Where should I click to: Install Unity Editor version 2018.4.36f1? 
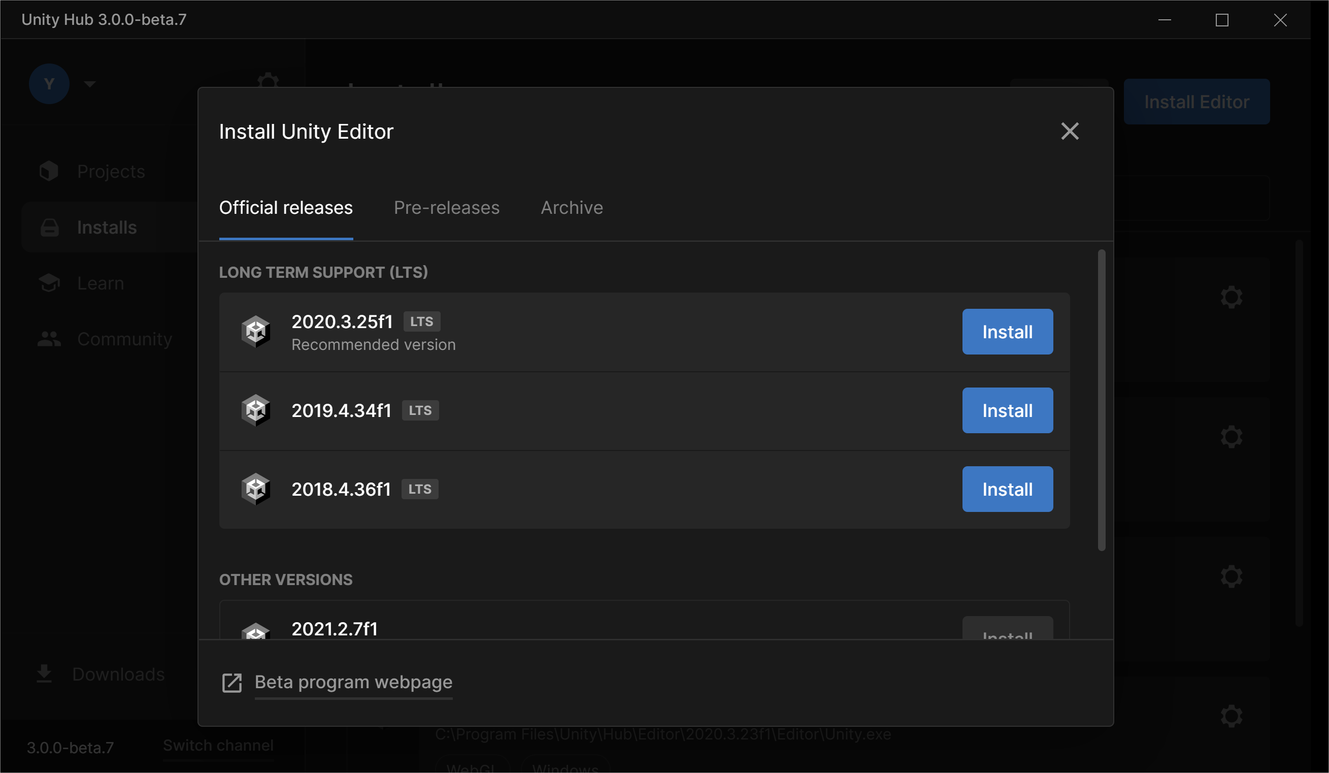tap(1007, 488)
